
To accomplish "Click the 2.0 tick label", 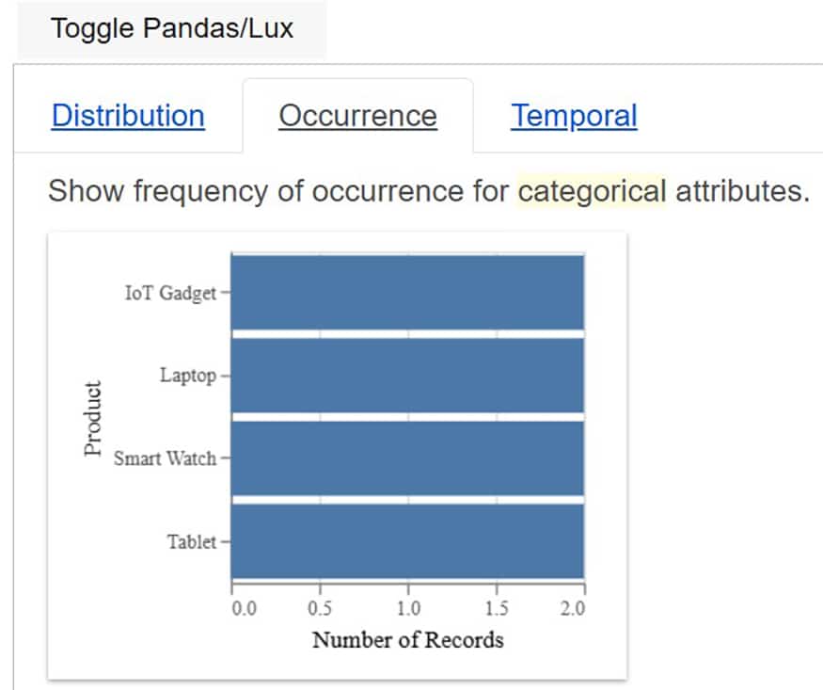I will [572, 609].
